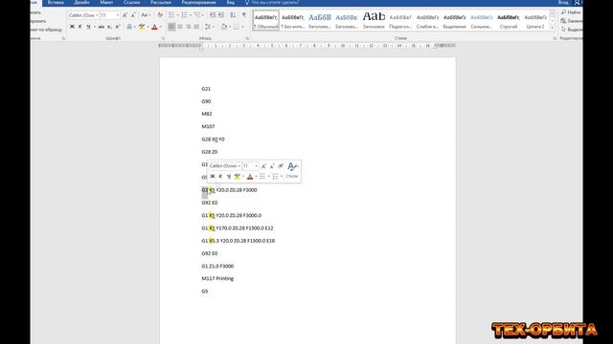The width and height of the screenshot is (613, 344).
Task: Click the 'M117 Printing' line in the document
Action: [x=217, y=278]
